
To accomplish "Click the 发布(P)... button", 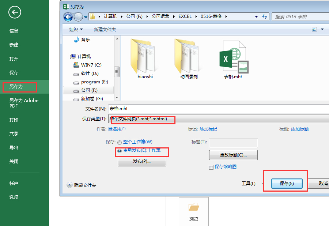I will point(142,161).
